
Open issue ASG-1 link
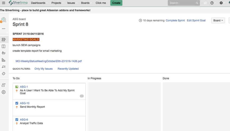click(x=24, y=87)
